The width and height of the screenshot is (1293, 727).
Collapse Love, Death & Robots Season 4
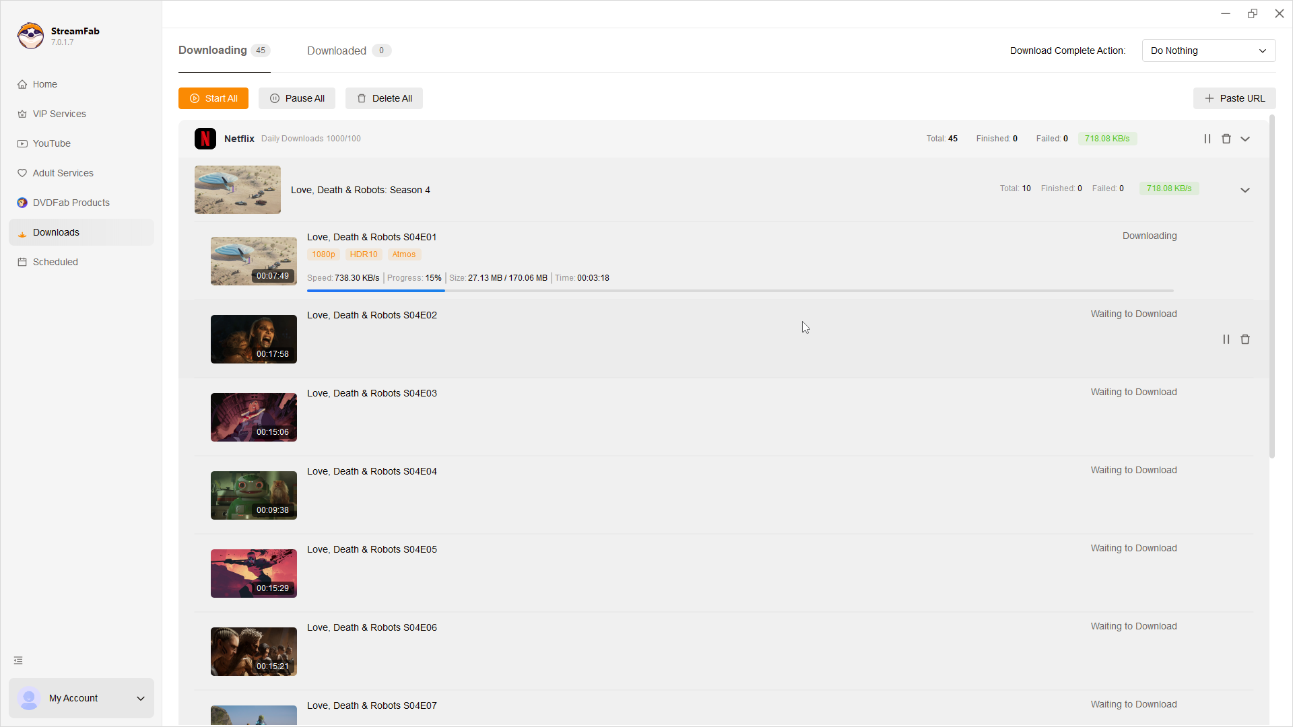[x=1245, y=190]
